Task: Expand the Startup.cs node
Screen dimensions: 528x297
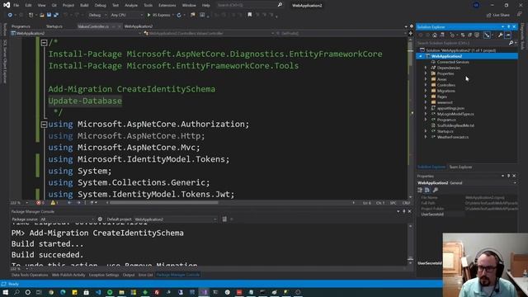Action: [426, 131]
